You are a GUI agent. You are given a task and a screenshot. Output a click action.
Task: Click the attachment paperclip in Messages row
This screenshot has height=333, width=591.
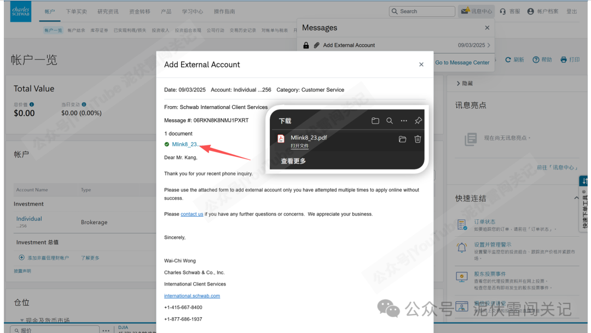(x=317, y=45)
